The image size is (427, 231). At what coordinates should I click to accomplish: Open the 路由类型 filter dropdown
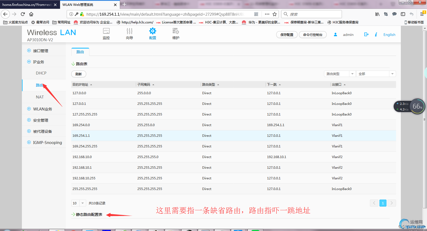tap(340, 74)
